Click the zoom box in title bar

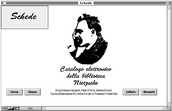[167, 3]
